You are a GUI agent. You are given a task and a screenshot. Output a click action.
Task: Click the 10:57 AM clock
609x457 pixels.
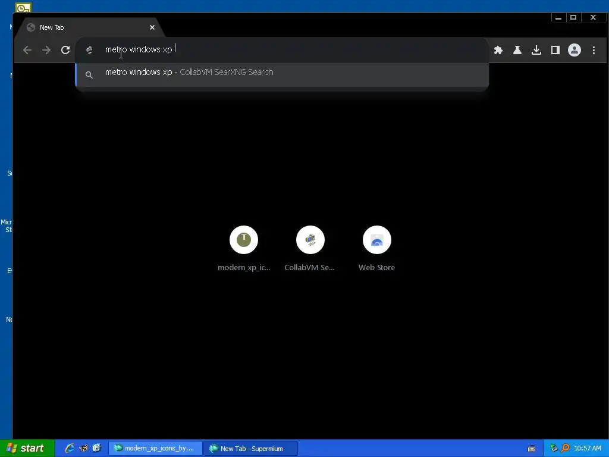click(587, 448)
